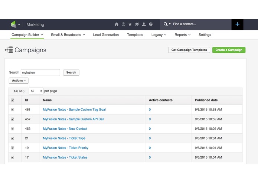Click active contacts 0 for campaign 457
Image resolution: width=258 pixels, height=183 pixels.
pyautogui.click(x=150, y=119)
